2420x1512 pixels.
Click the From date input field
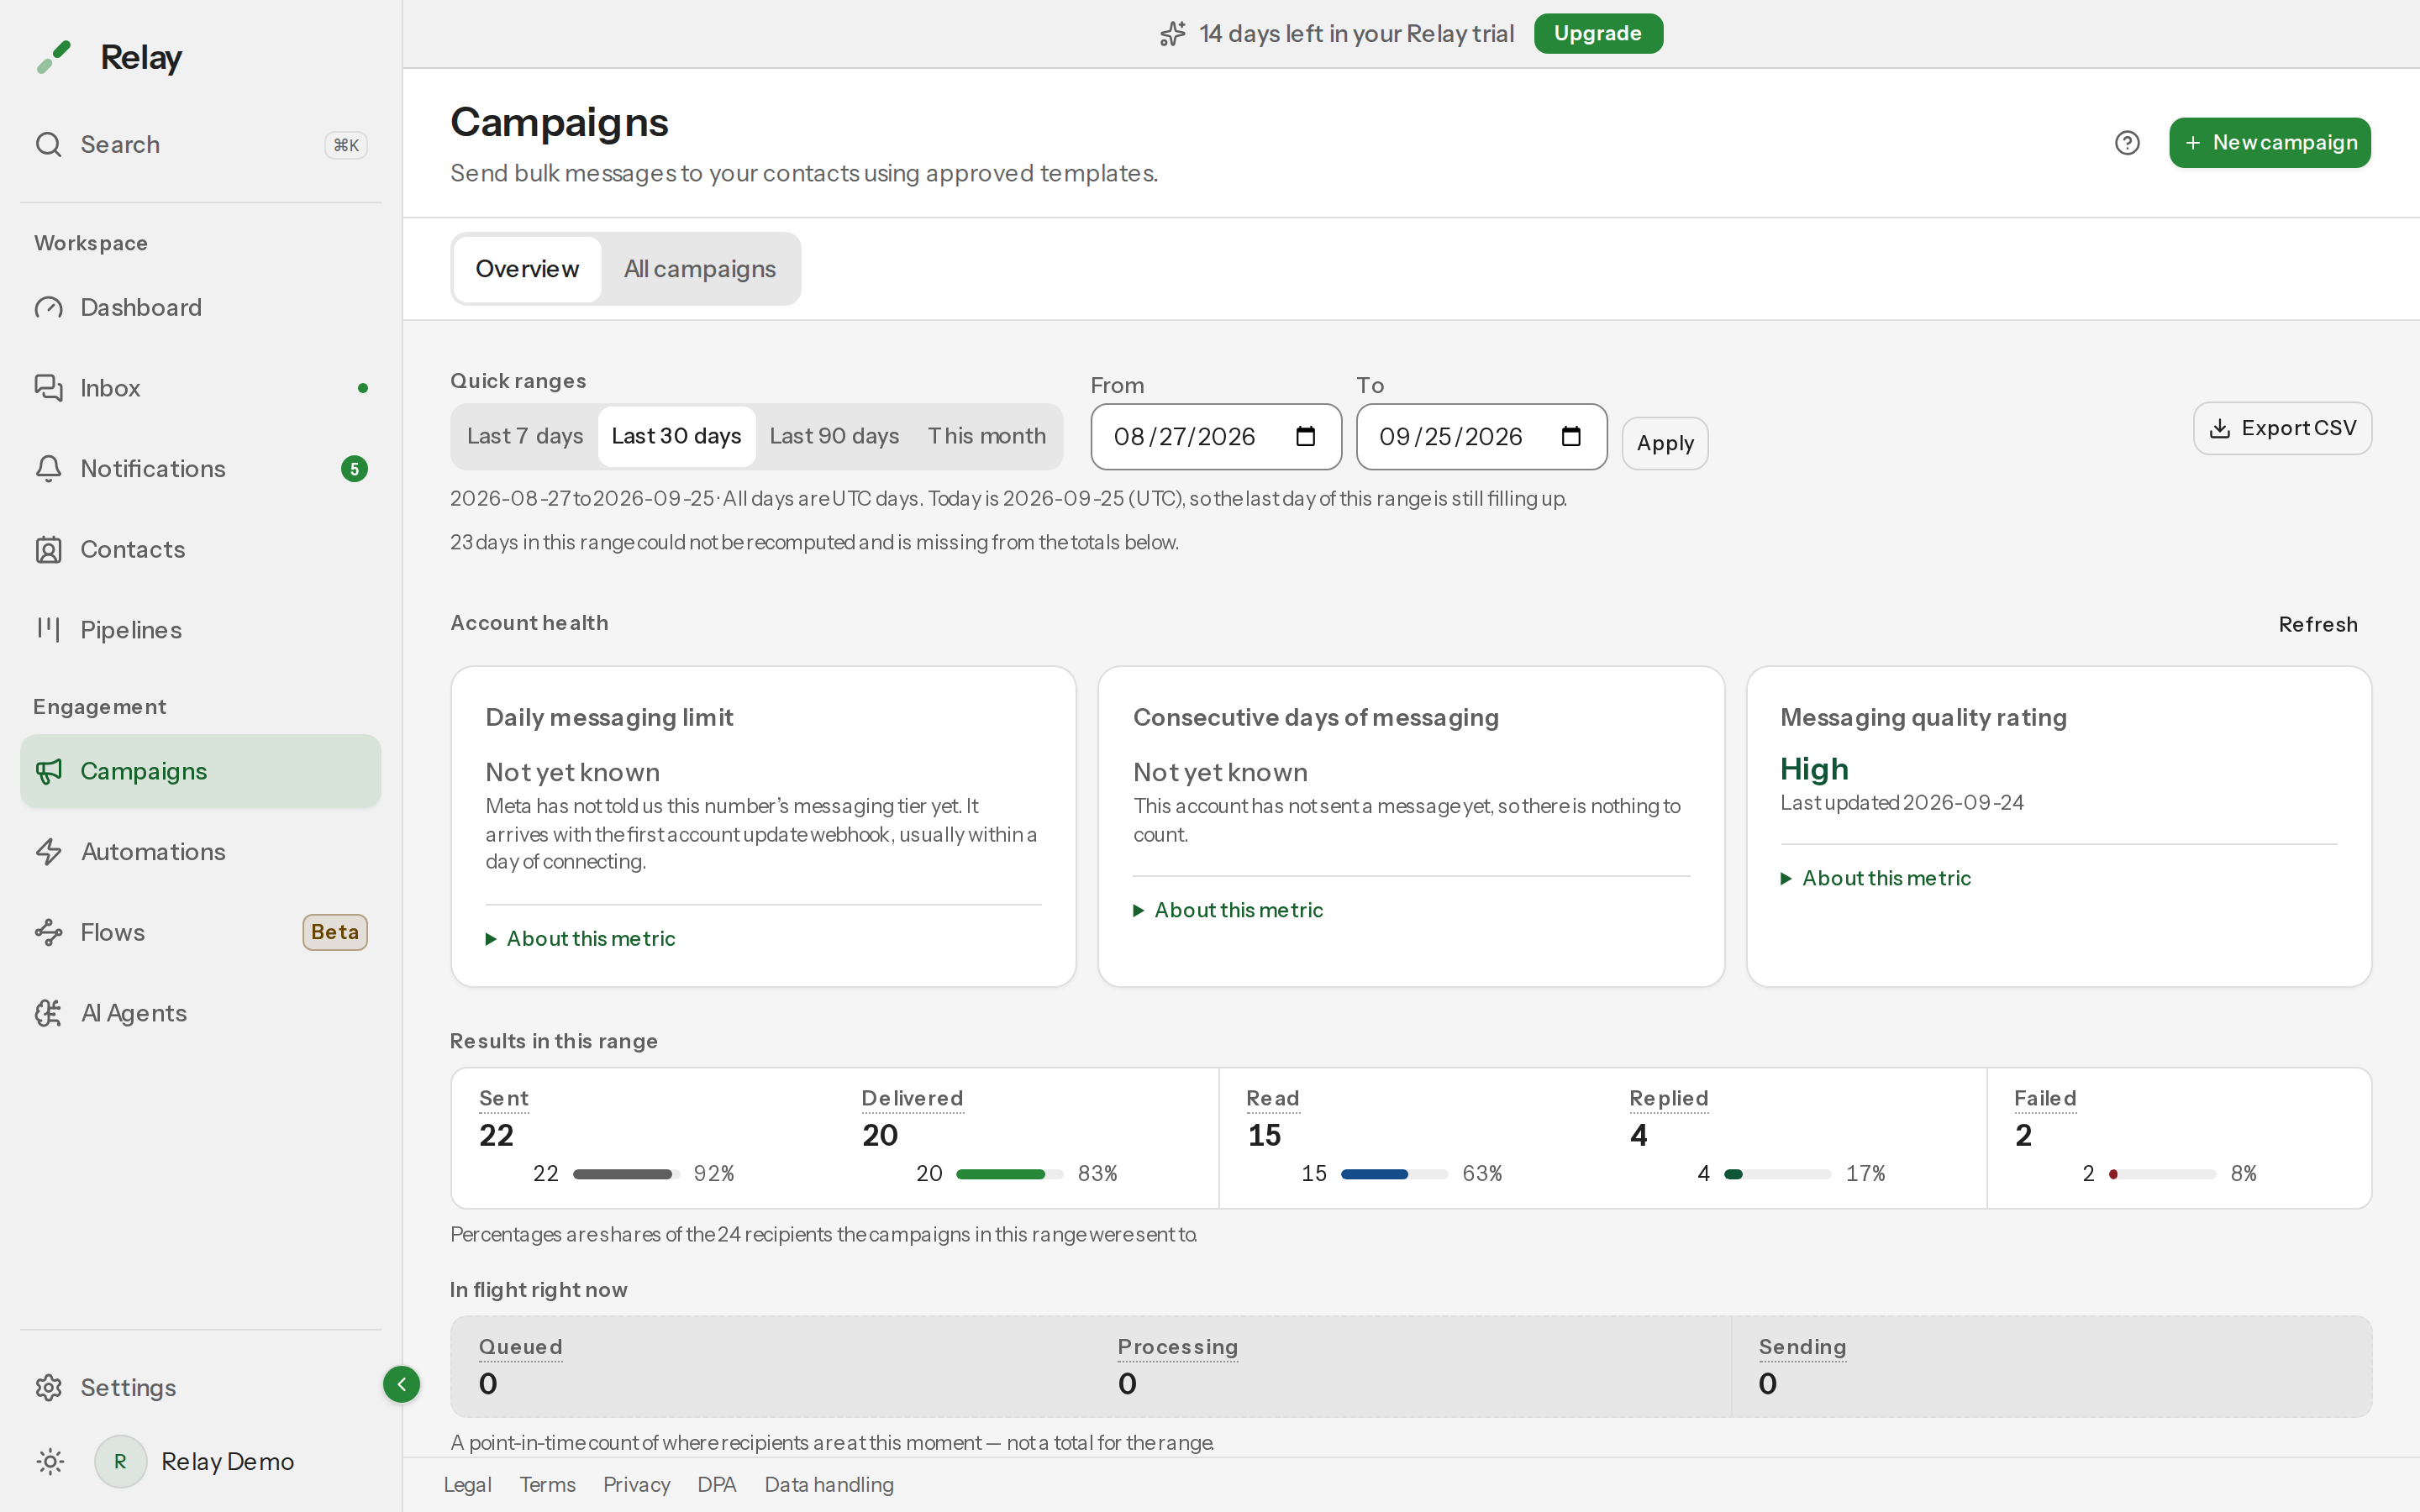click(x=1216, y=436)
